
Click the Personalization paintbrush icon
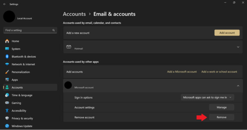(x=7, y=72)
